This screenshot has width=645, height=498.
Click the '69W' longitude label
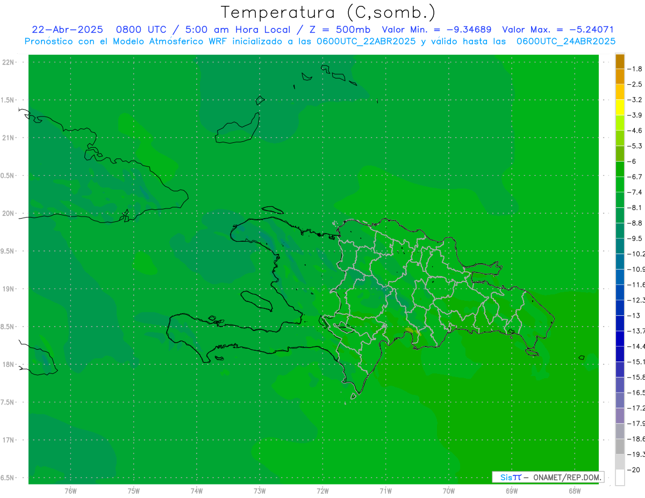coord(511,490)
